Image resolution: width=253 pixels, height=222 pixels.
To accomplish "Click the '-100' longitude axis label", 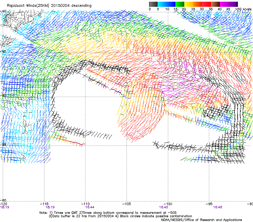I will 168,204.
